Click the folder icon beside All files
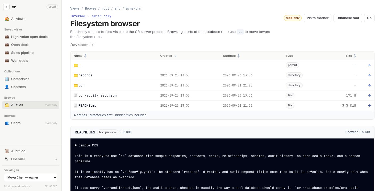 tap(7, 105)
